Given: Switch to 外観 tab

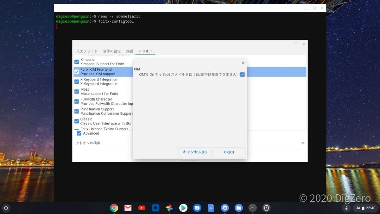Looking at the screenshot, I should pos(130,51).
